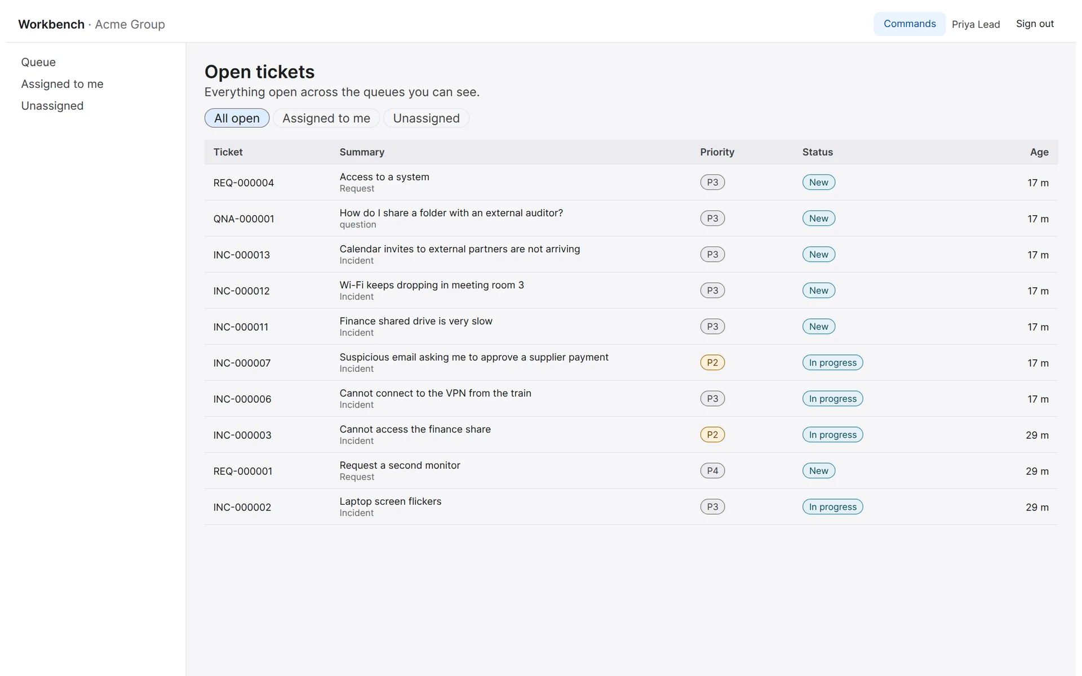Screen dimensions: 1082x676
Task: Click New status badge of REQ-000001
Action: coord(818,471)
